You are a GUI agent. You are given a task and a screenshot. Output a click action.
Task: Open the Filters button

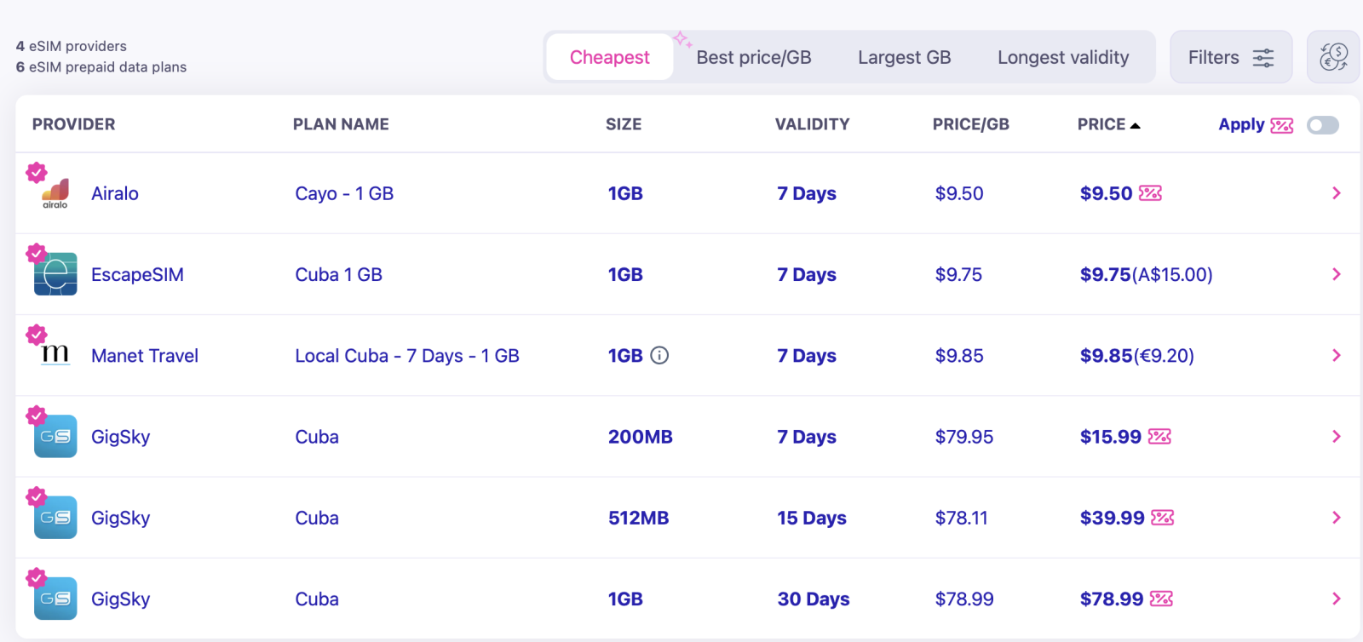1230,57
